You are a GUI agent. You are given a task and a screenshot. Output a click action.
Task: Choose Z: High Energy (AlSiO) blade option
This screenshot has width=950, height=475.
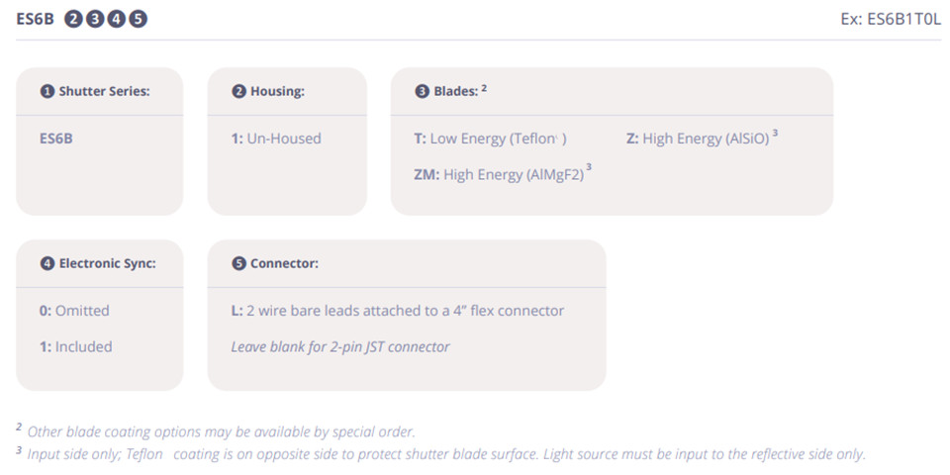[x=698, y=139]
